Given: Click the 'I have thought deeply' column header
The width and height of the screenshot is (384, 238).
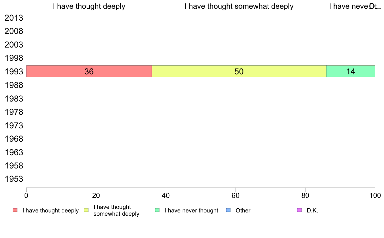Looking at the screenshot, I should [89, 6].
